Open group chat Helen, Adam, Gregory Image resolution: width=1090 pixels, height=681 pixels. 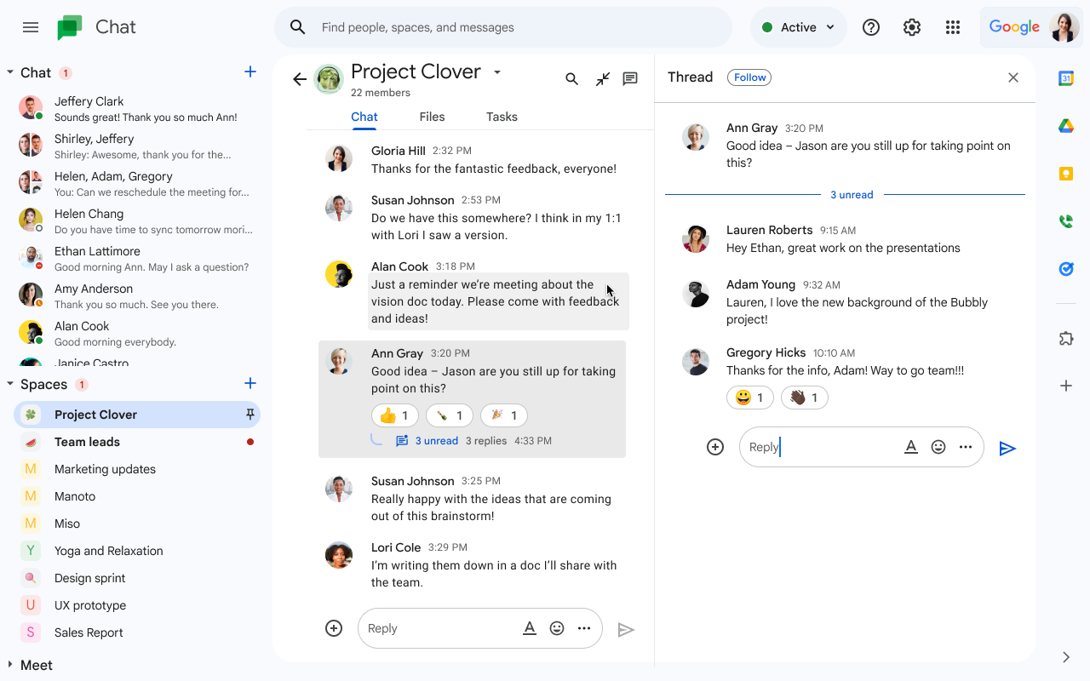[x=137, y=184]
